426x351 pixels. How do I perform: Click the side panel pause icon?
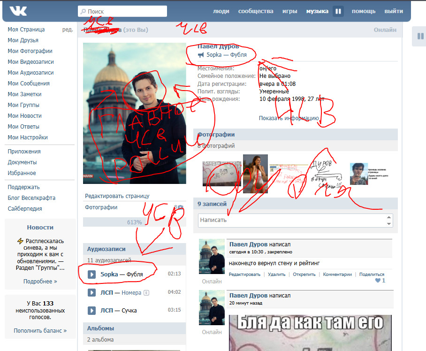tap(420, 36)
